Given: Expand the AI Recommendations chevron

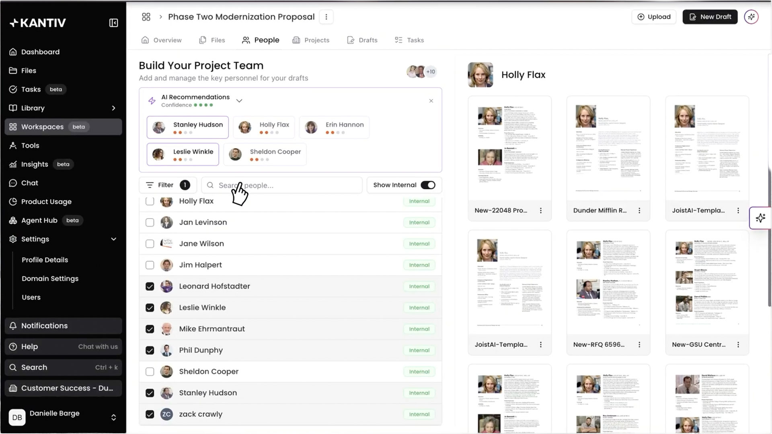Looking at the screenshot, I should pos(239,101).
